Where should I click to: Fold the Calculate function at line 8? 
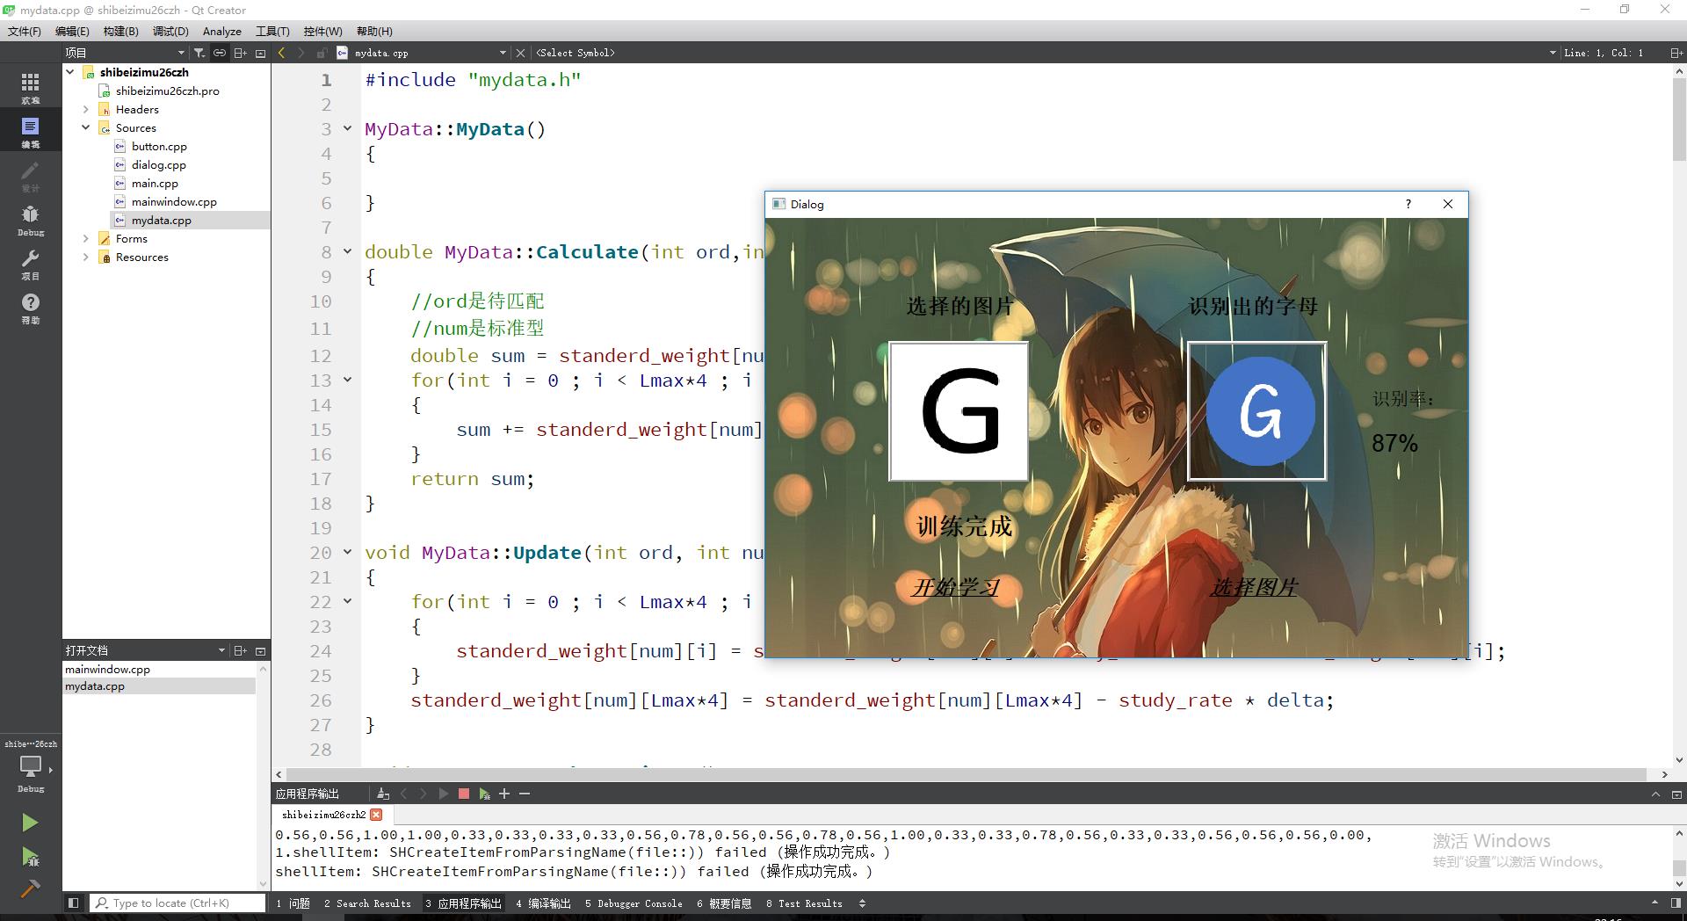coord(347,252)
